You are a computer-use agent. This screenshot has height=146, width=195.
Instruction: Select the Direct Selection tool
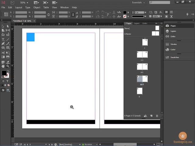coord(8,26)
